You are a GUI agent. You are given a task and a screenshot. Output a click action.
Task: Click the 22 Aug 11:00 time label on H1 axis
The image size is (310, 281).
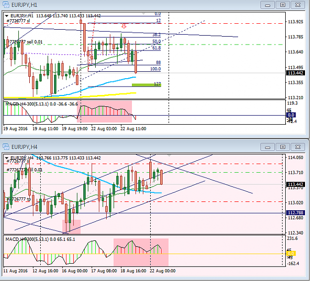pos(133,129)
